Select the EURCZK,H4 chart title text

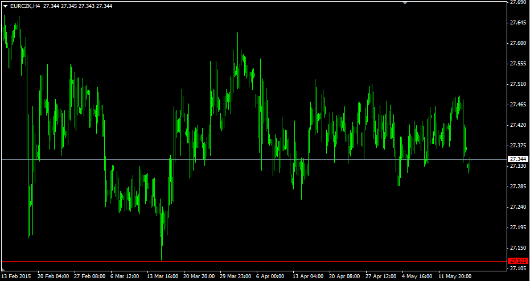click(25, 6)
